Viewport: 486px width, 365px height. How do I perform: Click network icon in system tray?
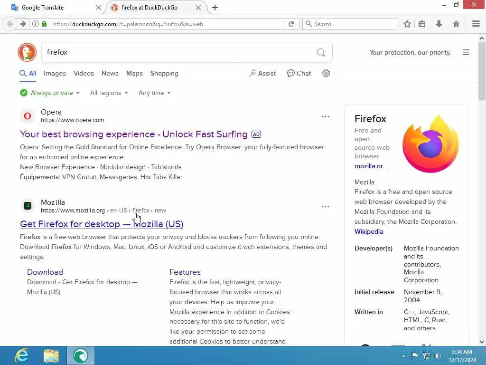click(x=427, y=356)
